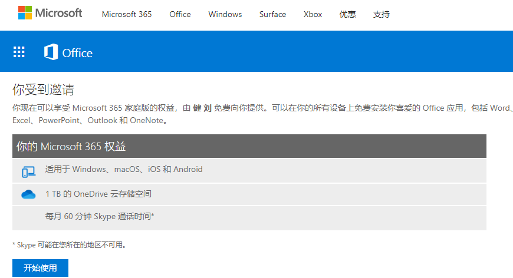Click the 你的 Microsoft 365 权益 header bar
The height and width of the screenshot is (278, 513).
[x=249, y=146]
